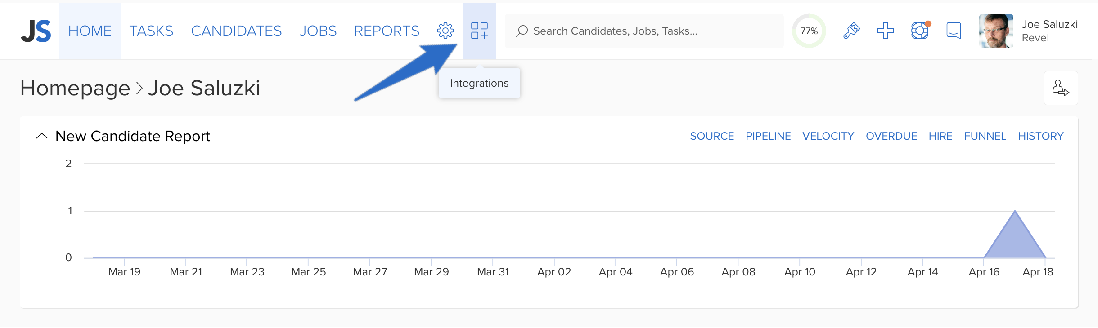Switch to the FUNNEL report
Screen dimensions: 1098x328
[x=985, y=136]
